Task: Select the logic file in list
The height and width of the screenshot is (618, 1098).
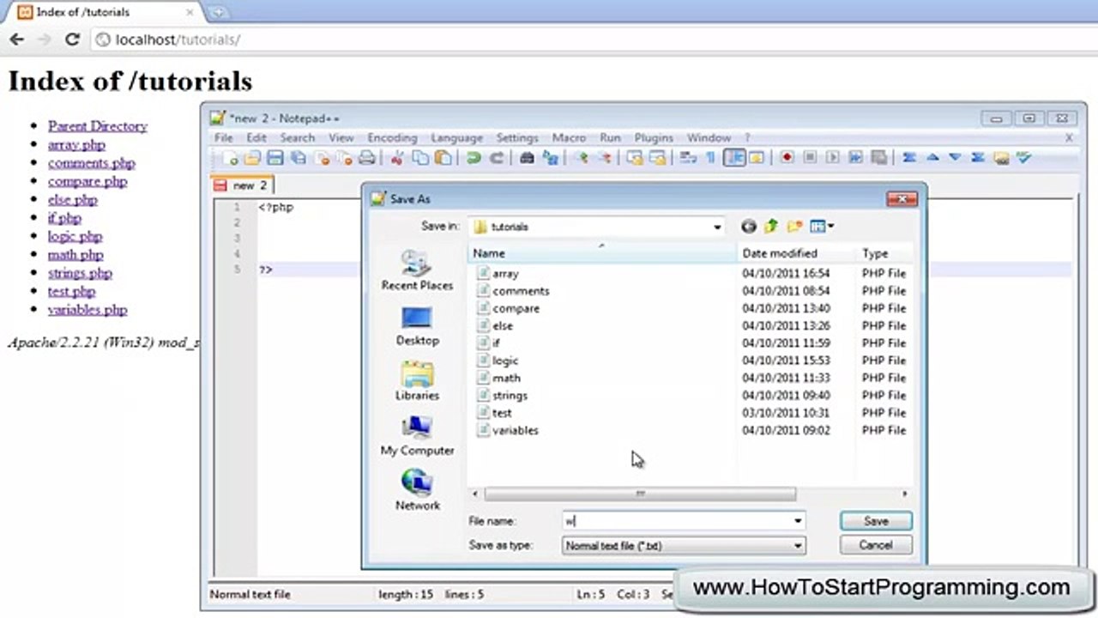Action: coord(505,360)
